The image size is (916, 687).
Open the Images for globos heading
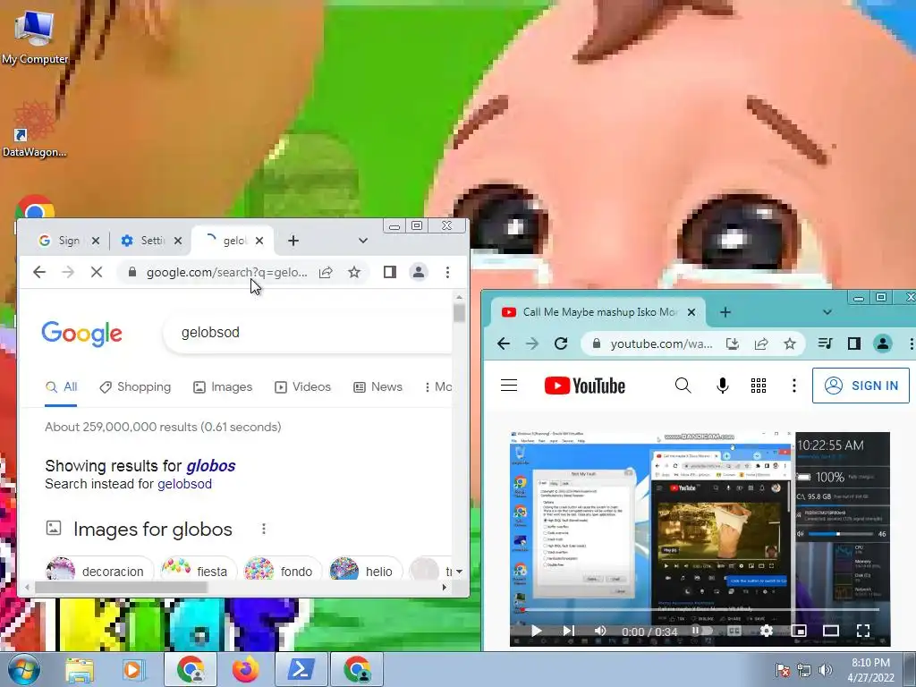pos(153,530)
